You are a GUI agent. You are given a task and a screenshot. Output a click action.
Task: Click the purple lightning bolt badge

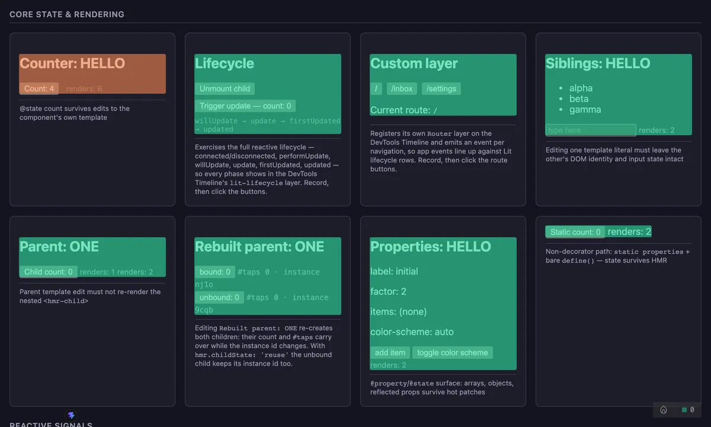click(72, 416)
